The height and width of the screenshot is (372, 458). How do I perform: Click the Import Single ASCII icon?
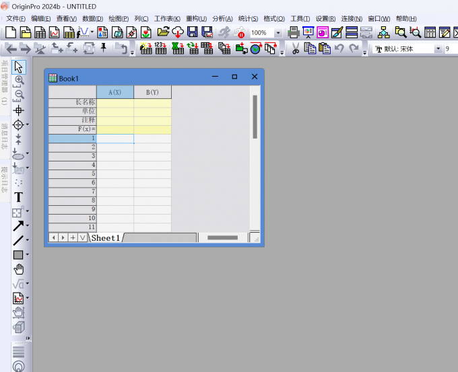click(160, 48)
